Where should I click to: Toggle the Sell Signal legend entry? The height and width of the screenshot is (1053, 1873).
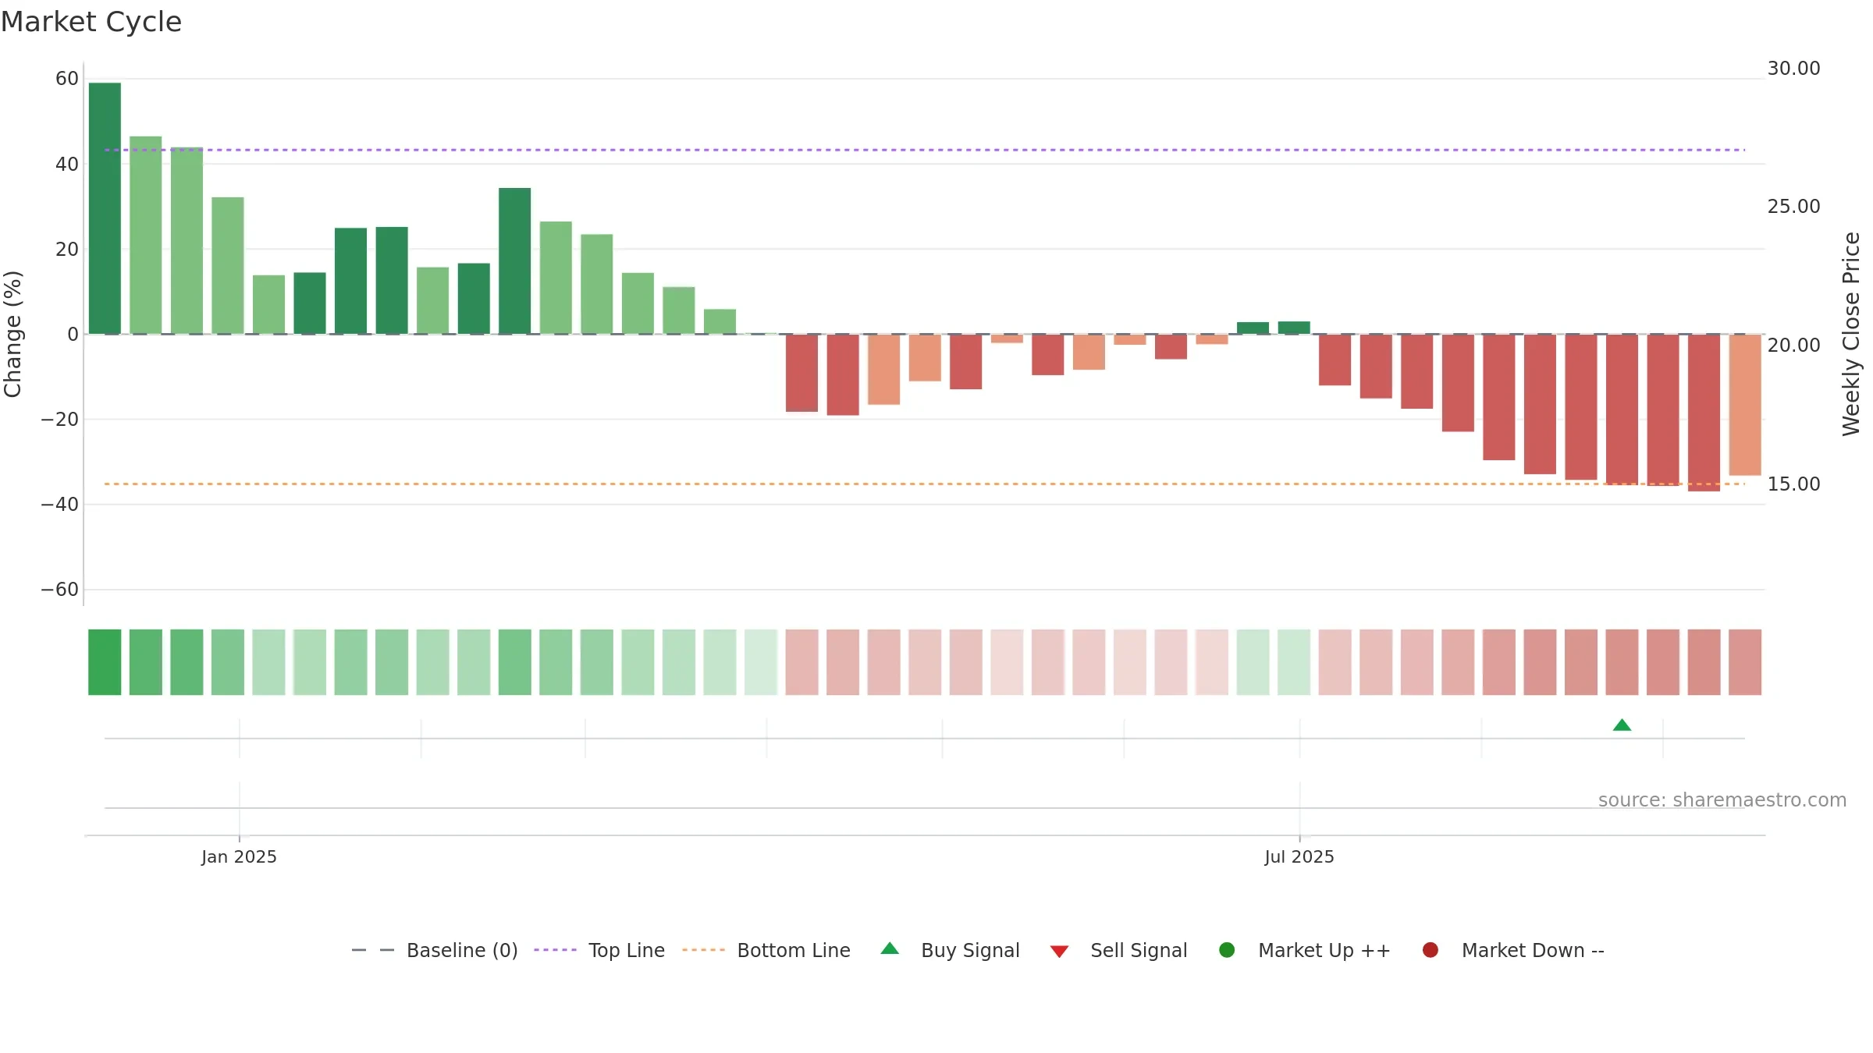tap(1118, 950)
